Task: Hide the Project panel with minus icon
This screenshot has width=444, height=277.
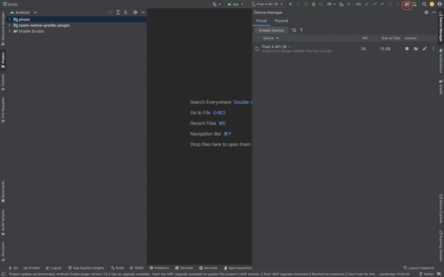Action: (x=143, y=13)
